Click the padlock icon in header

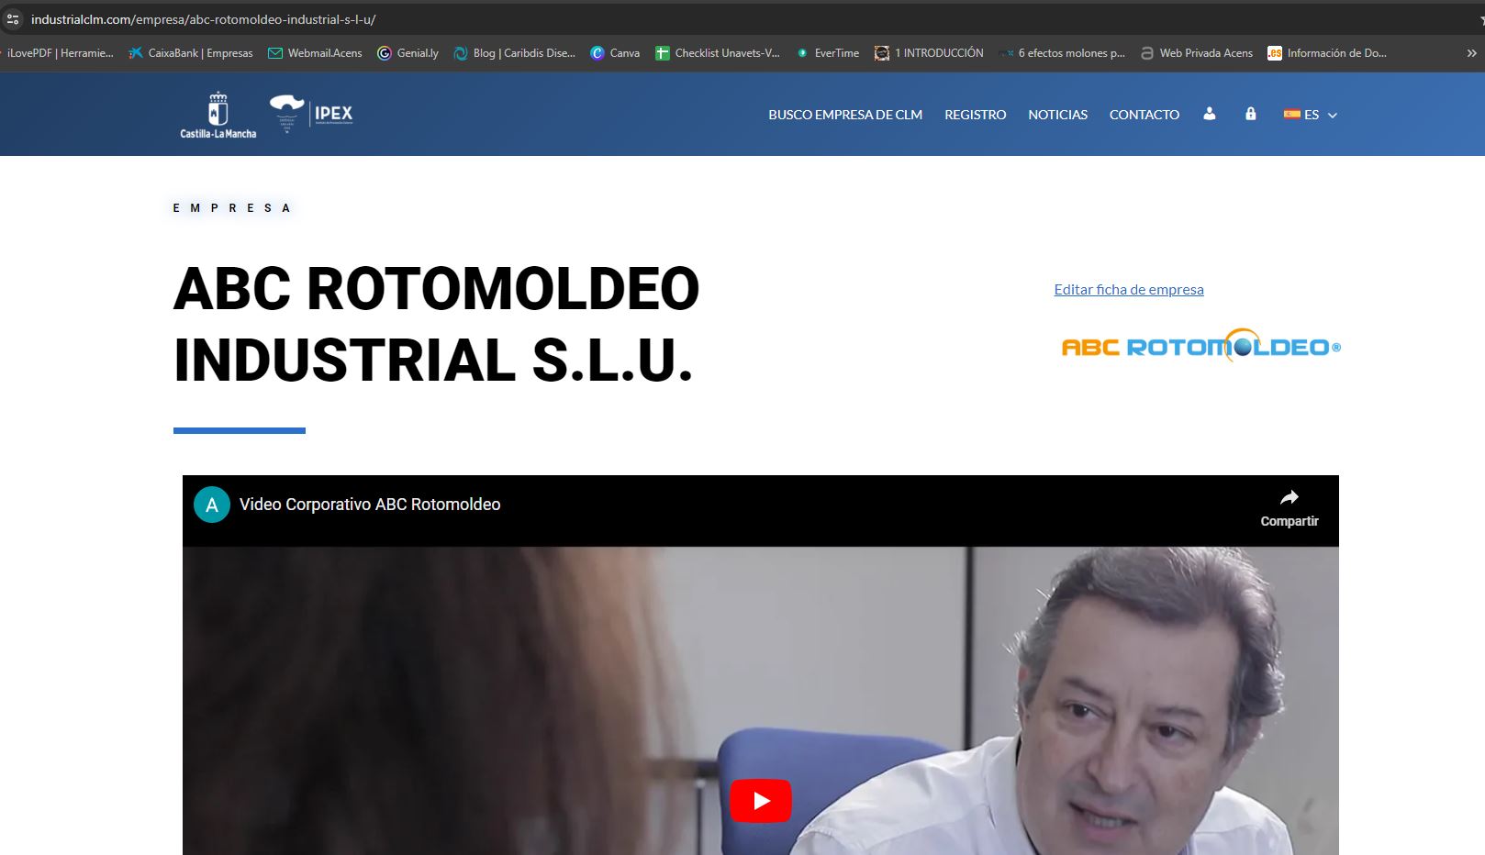pos(1250,114)
